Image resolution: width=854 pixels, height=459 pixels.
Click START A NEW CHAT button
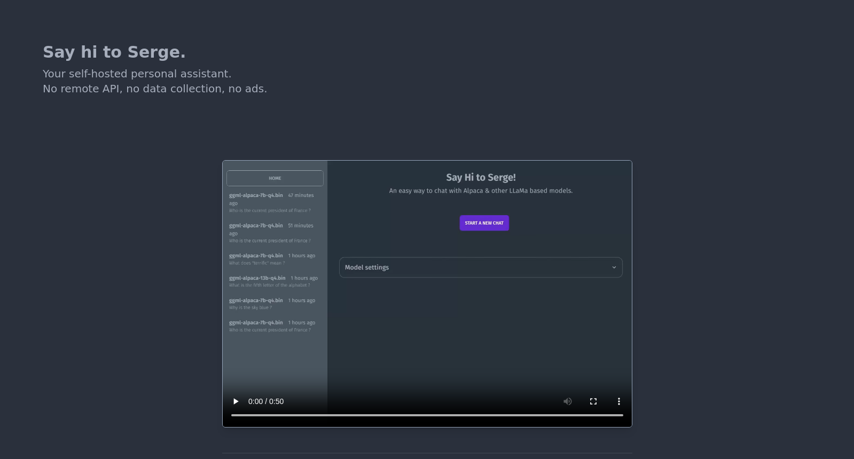coord(484,223)
